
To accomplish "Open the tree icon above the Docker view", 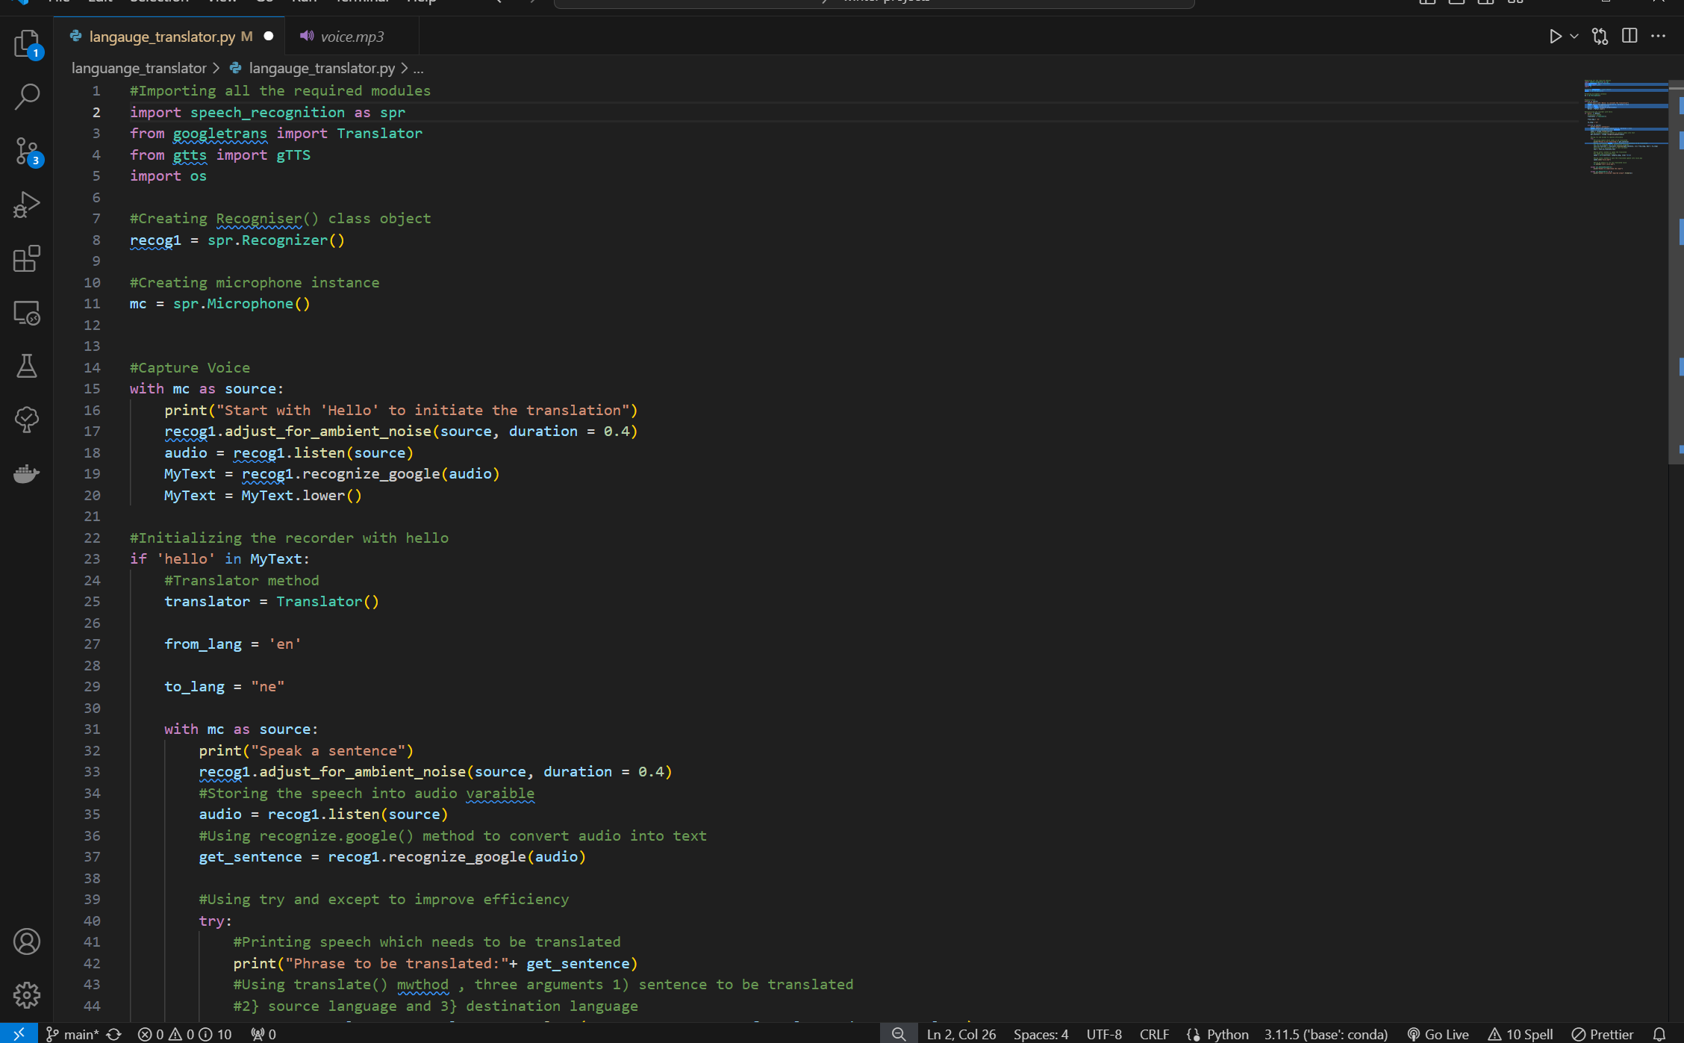I will pos(27,420).
